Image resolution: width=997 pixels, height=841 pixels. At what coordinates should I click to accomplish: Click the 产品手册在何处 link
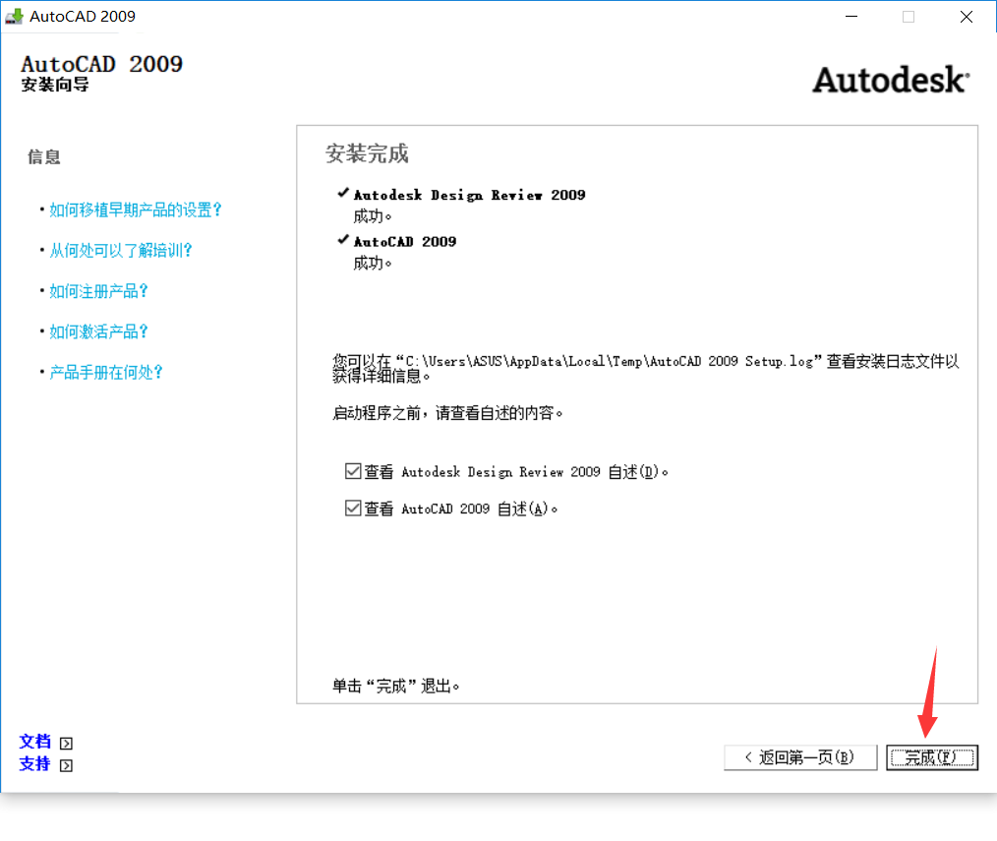point(106,372)
